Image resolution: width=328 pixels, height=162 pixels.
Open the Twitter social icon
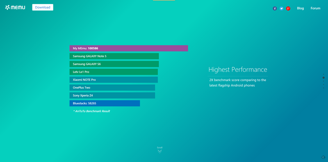pos(282,9)
